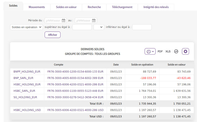
Task: Click the 'supérieur ou égal à' amount field
Action: click(82, 27)
